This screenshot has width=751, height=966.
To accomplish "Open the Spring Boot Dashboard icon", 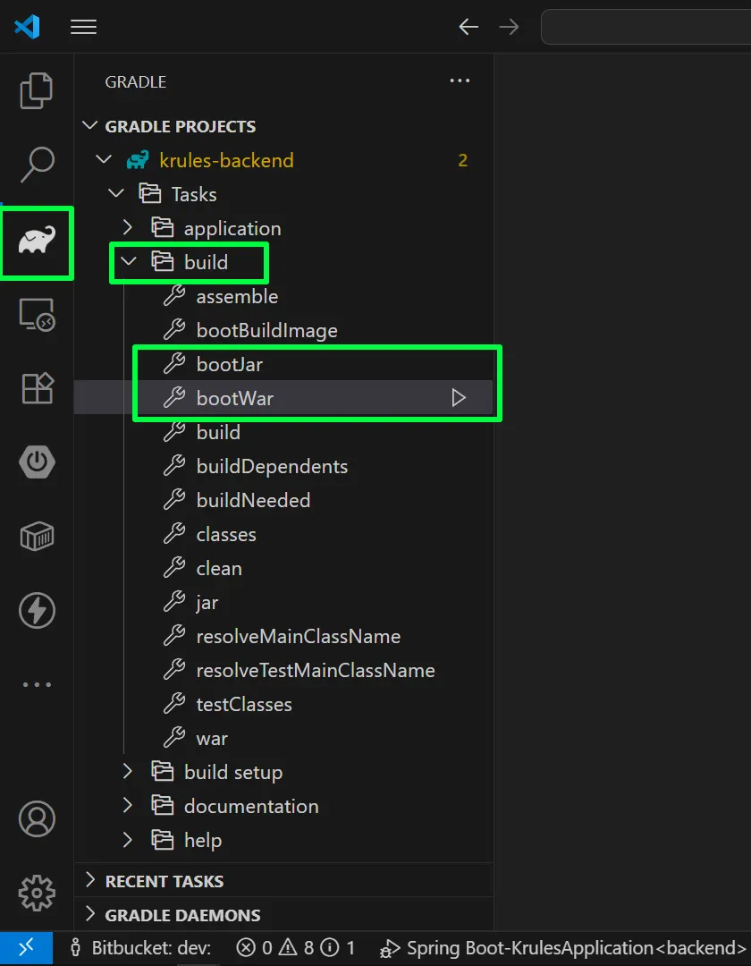I will pyautogui.click(x=37, y=462).
